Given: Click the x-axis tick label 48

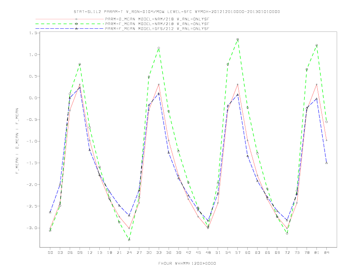Looking at the screenshot, I should tap(208, 253).
